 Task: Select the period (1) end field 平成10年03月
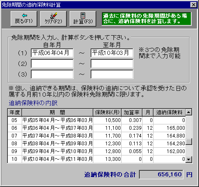[112, 53]
